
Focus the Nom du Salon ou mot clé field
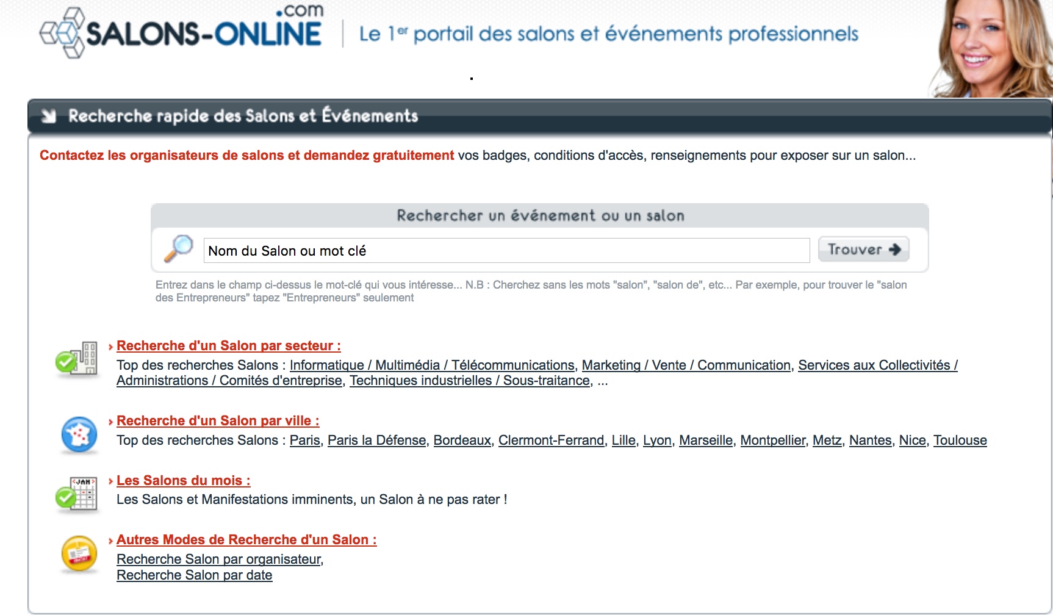pos(506,251)
